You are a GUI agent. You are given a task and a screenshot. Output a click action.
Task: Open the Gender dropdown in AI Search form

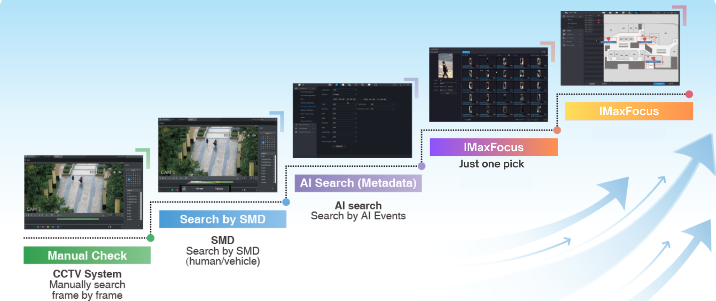pos(344,123)
